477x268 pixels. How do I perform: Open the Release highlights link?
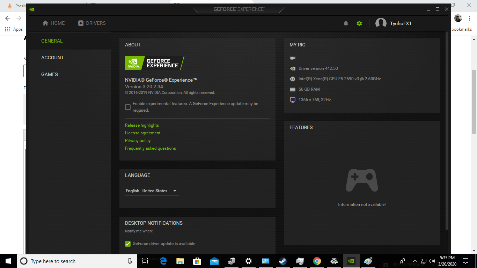click(142, 125)
